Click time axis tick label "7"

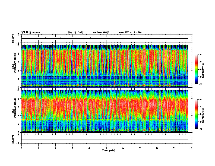(140, 148)
